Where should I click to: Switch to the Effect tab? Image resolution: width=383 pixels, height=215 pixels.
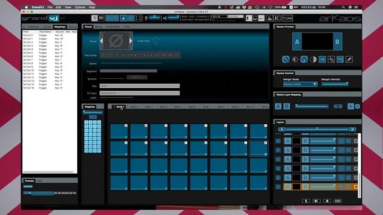(x=126, y=27)
